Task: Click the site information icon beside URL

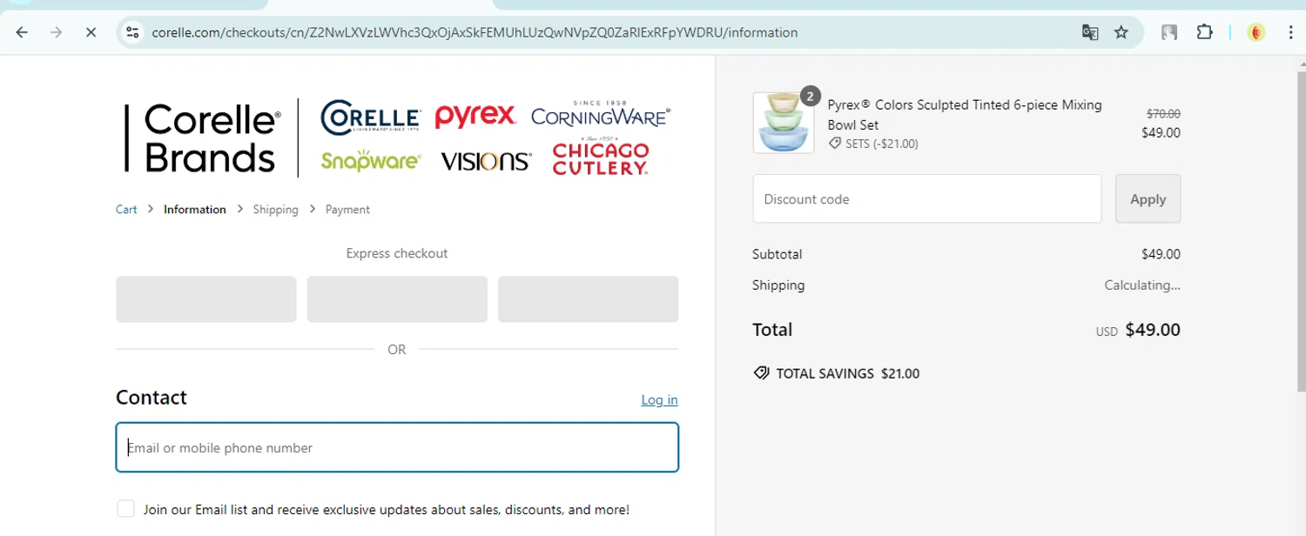Action: point(132,32)
